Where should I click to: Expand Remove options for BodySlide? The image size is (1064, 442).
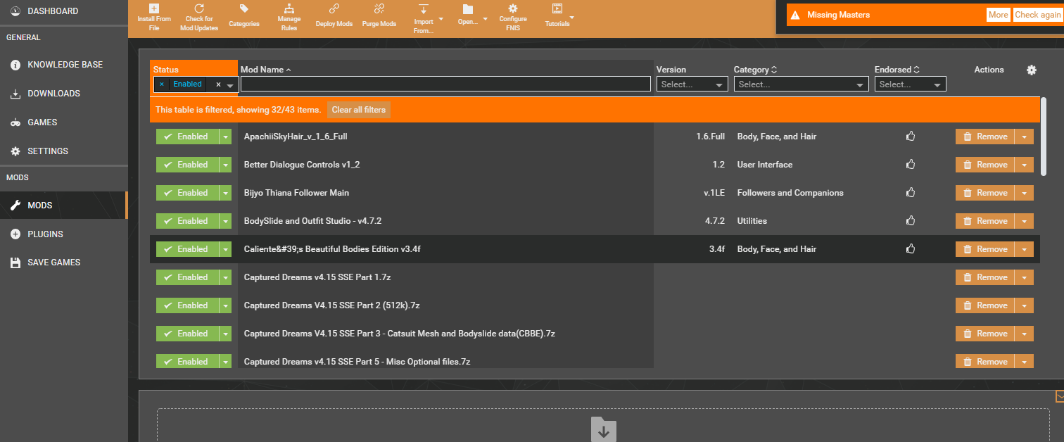[1024, 221]
